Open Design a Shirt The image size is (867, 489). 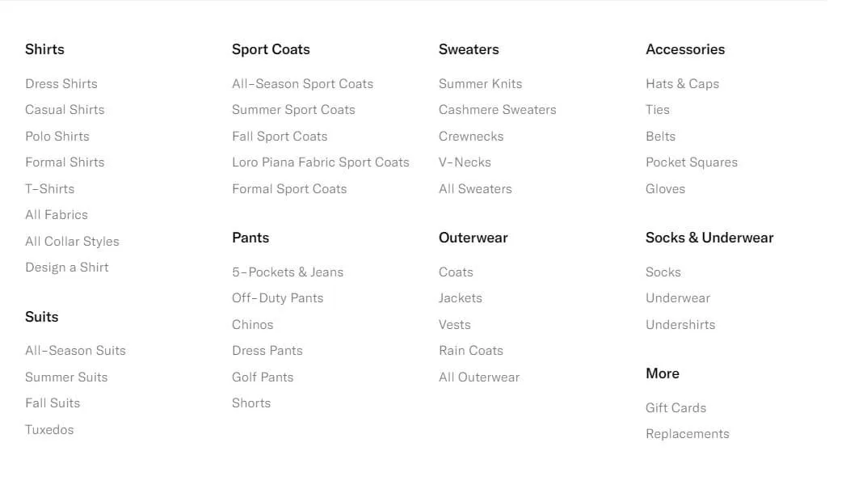coord(67,267)
